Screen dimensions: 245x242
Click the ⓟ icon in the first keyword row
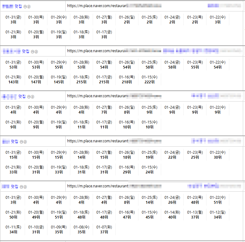(x=29, y=6)
